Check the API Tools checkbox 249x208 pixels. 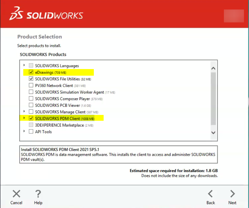[31, 132]
